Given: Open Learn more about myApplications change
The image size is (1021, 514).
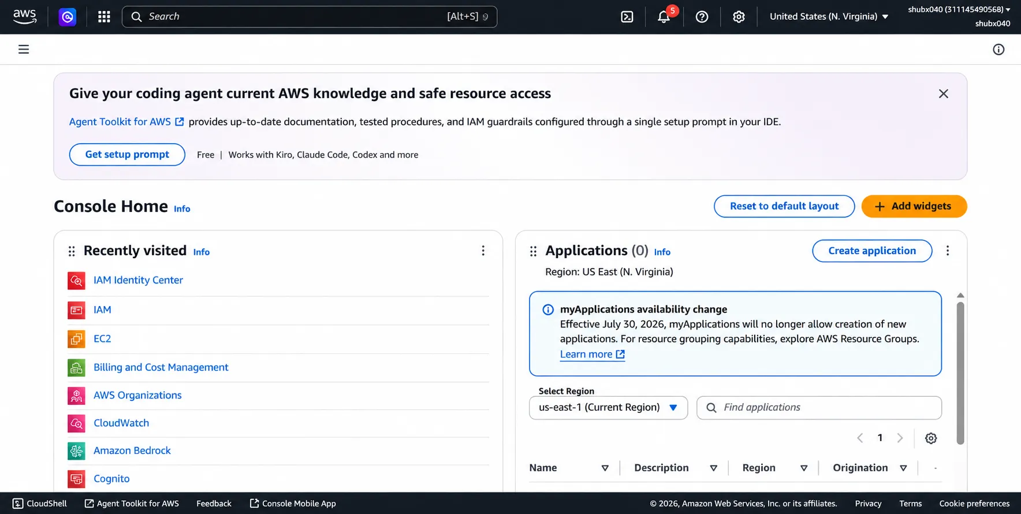Looking at the screenshot, I should tap(593, 355).
